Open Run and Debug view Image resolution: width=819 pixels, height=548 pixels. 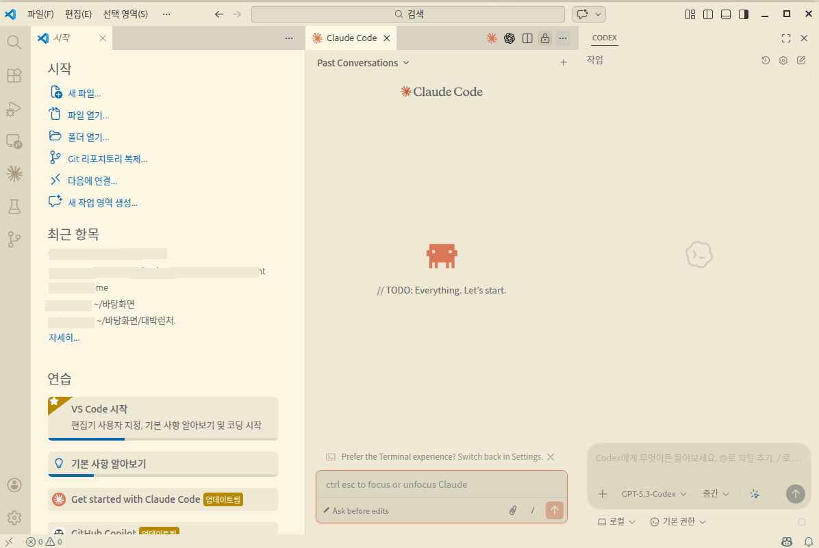pyautogui.click(x=14, y=109)
